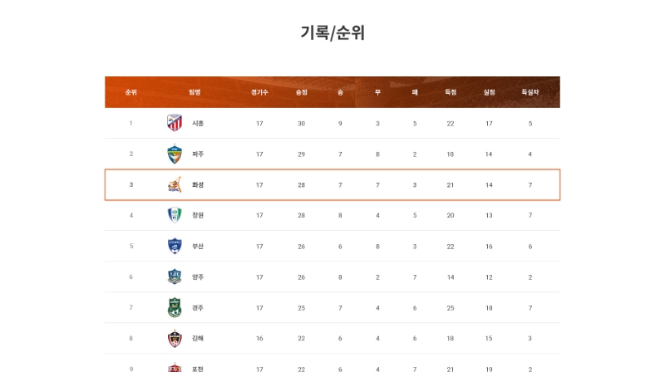Click the 시흥 team crest logo
The width and height of the screenshot is (665, 372).
pos(175,123)
